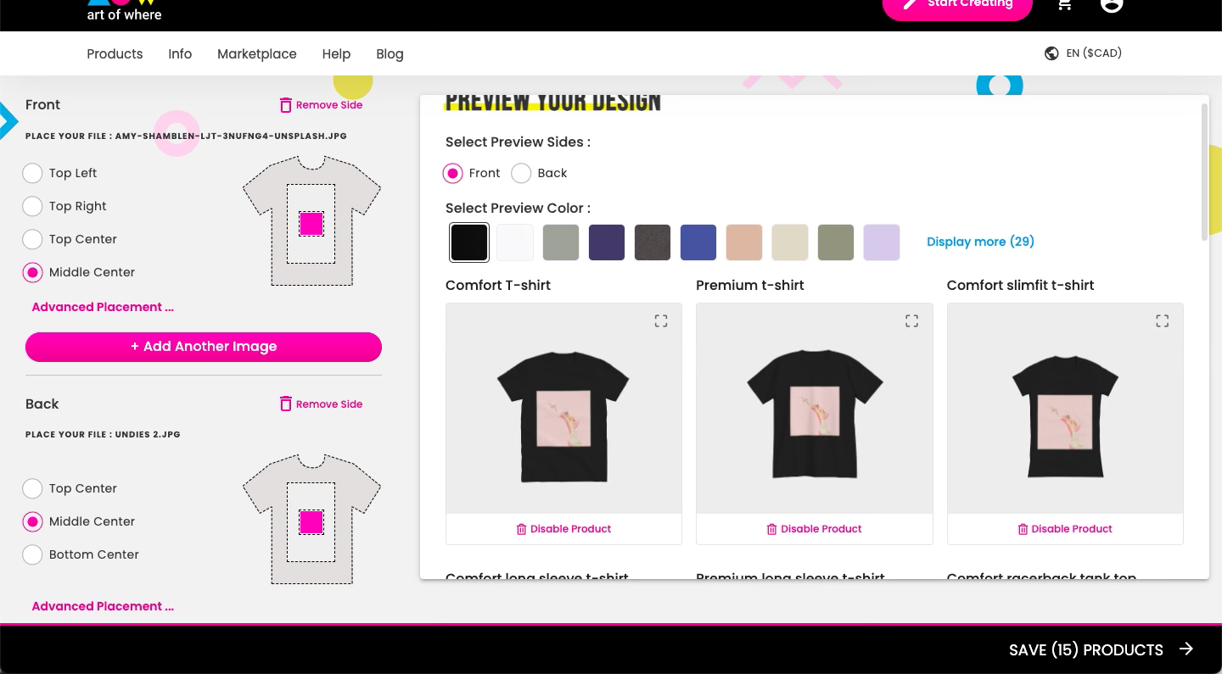This screenshot has width=1222, height=674.
Task: Pick the blue preview color swatch
Action: click(698, 242)
